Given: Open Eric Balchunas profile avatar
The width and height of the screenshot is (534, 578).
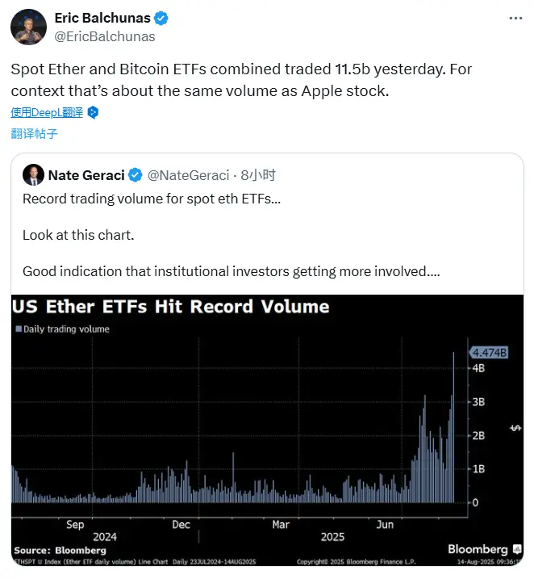Looking at the screenshot, I should [28, 27].
